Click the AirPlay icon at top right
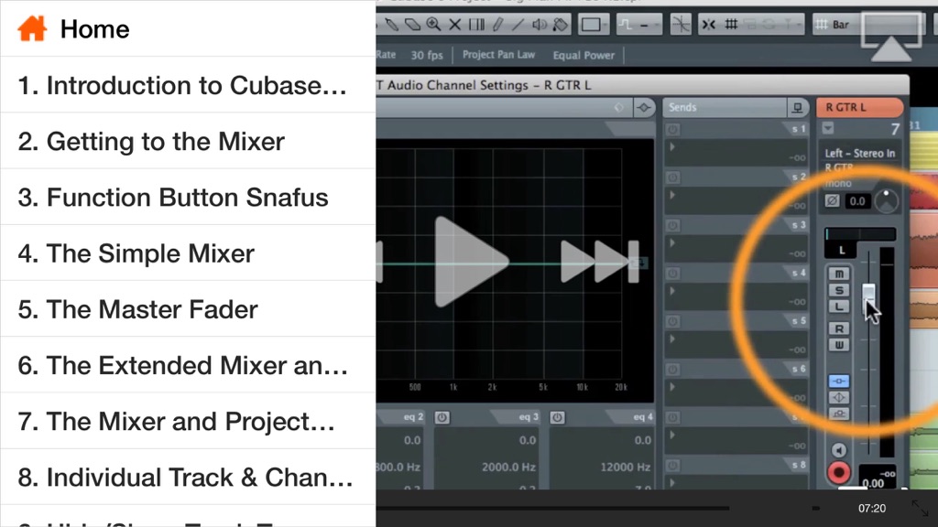 point(891,36)
